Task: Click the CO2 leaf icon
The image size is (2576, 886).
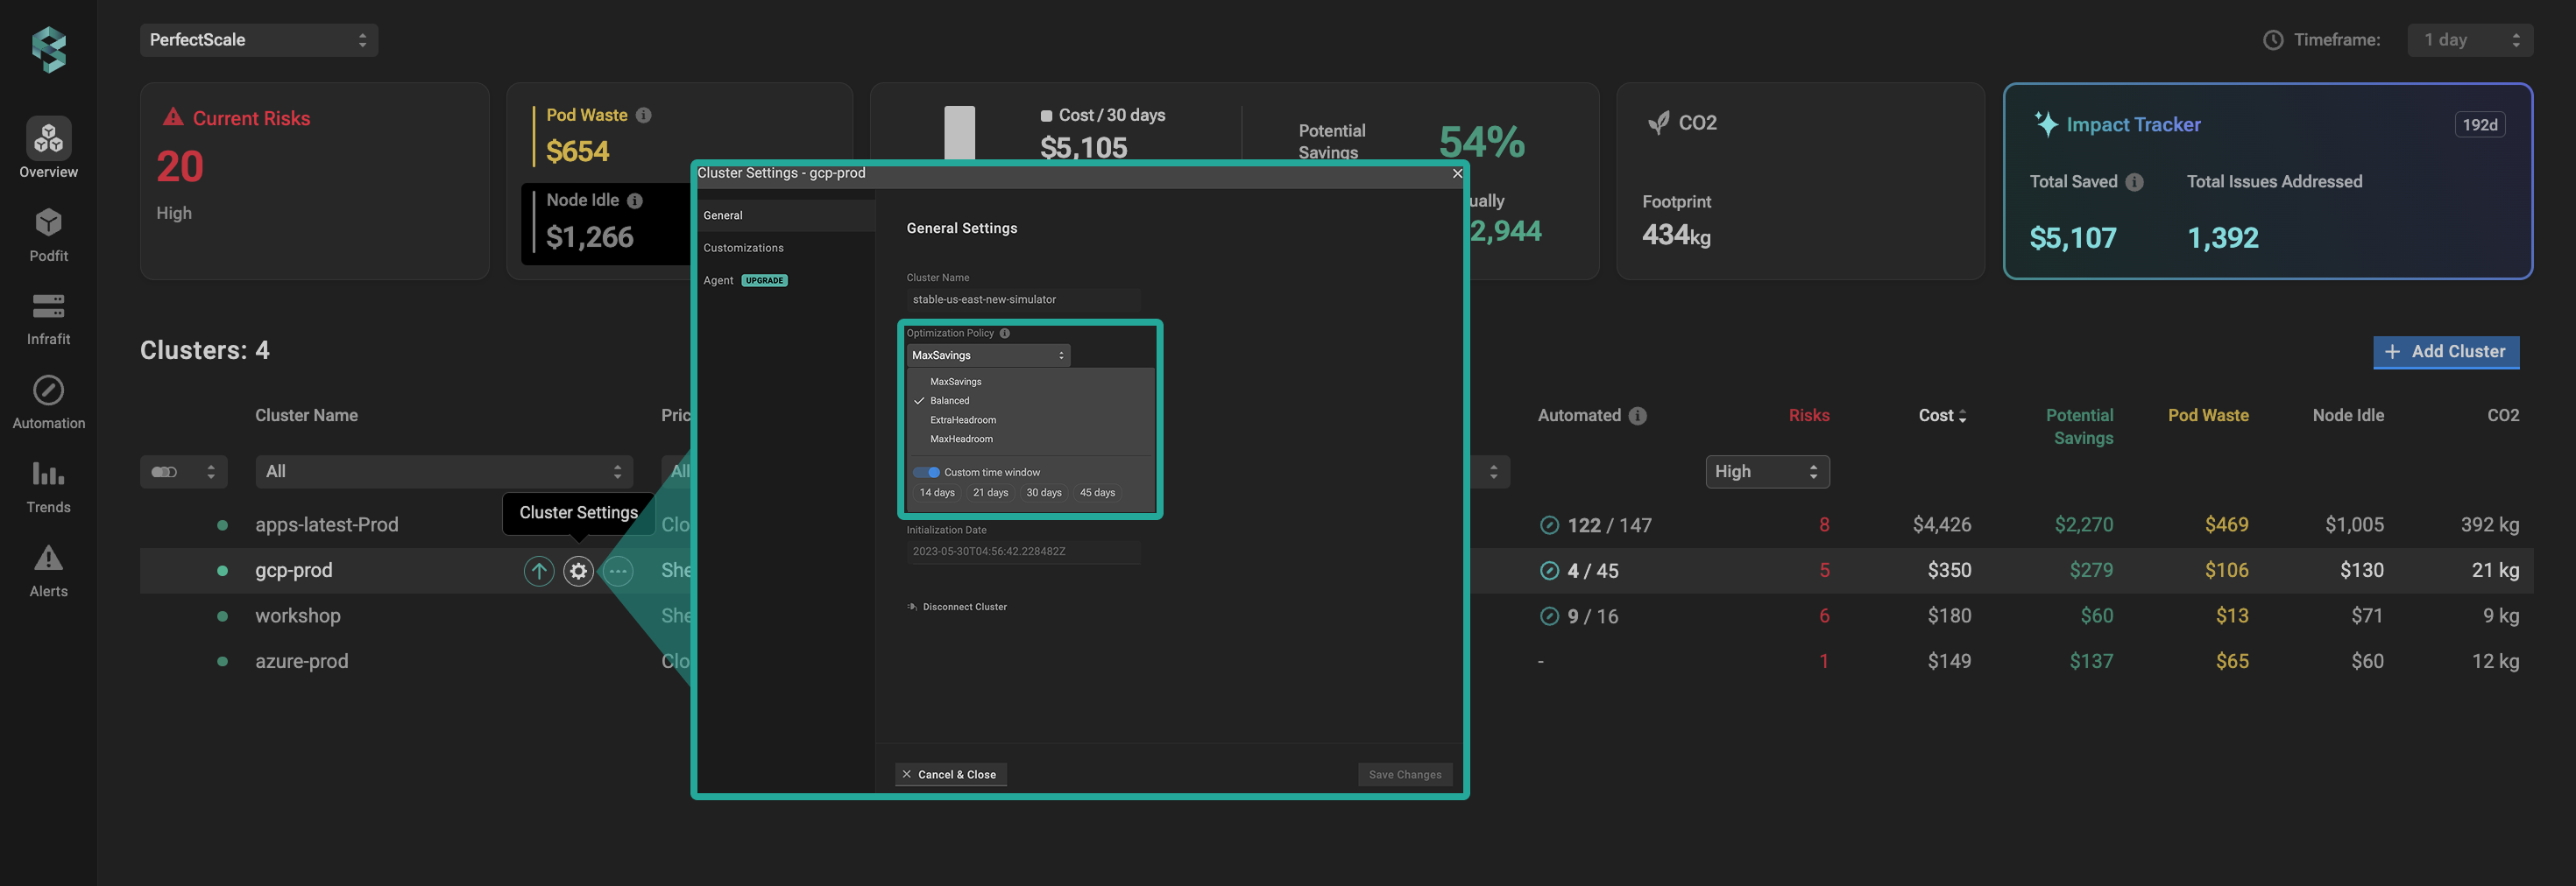Action: (x=1658, y=123)
